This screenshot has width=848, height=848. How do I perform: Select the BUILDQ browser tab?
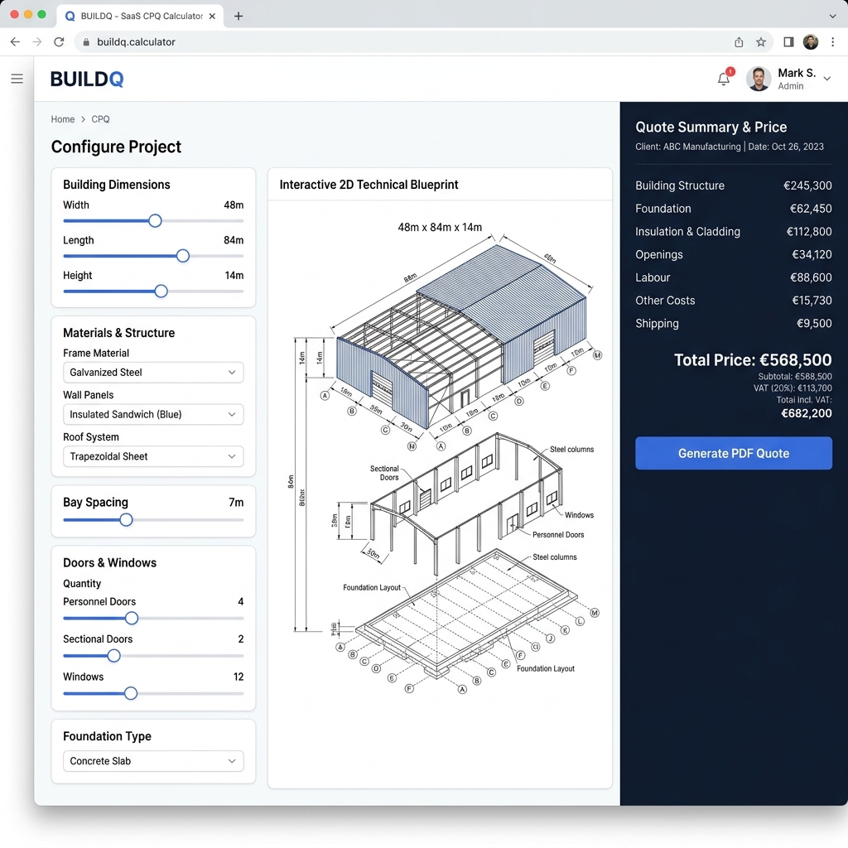coord(140,16)
